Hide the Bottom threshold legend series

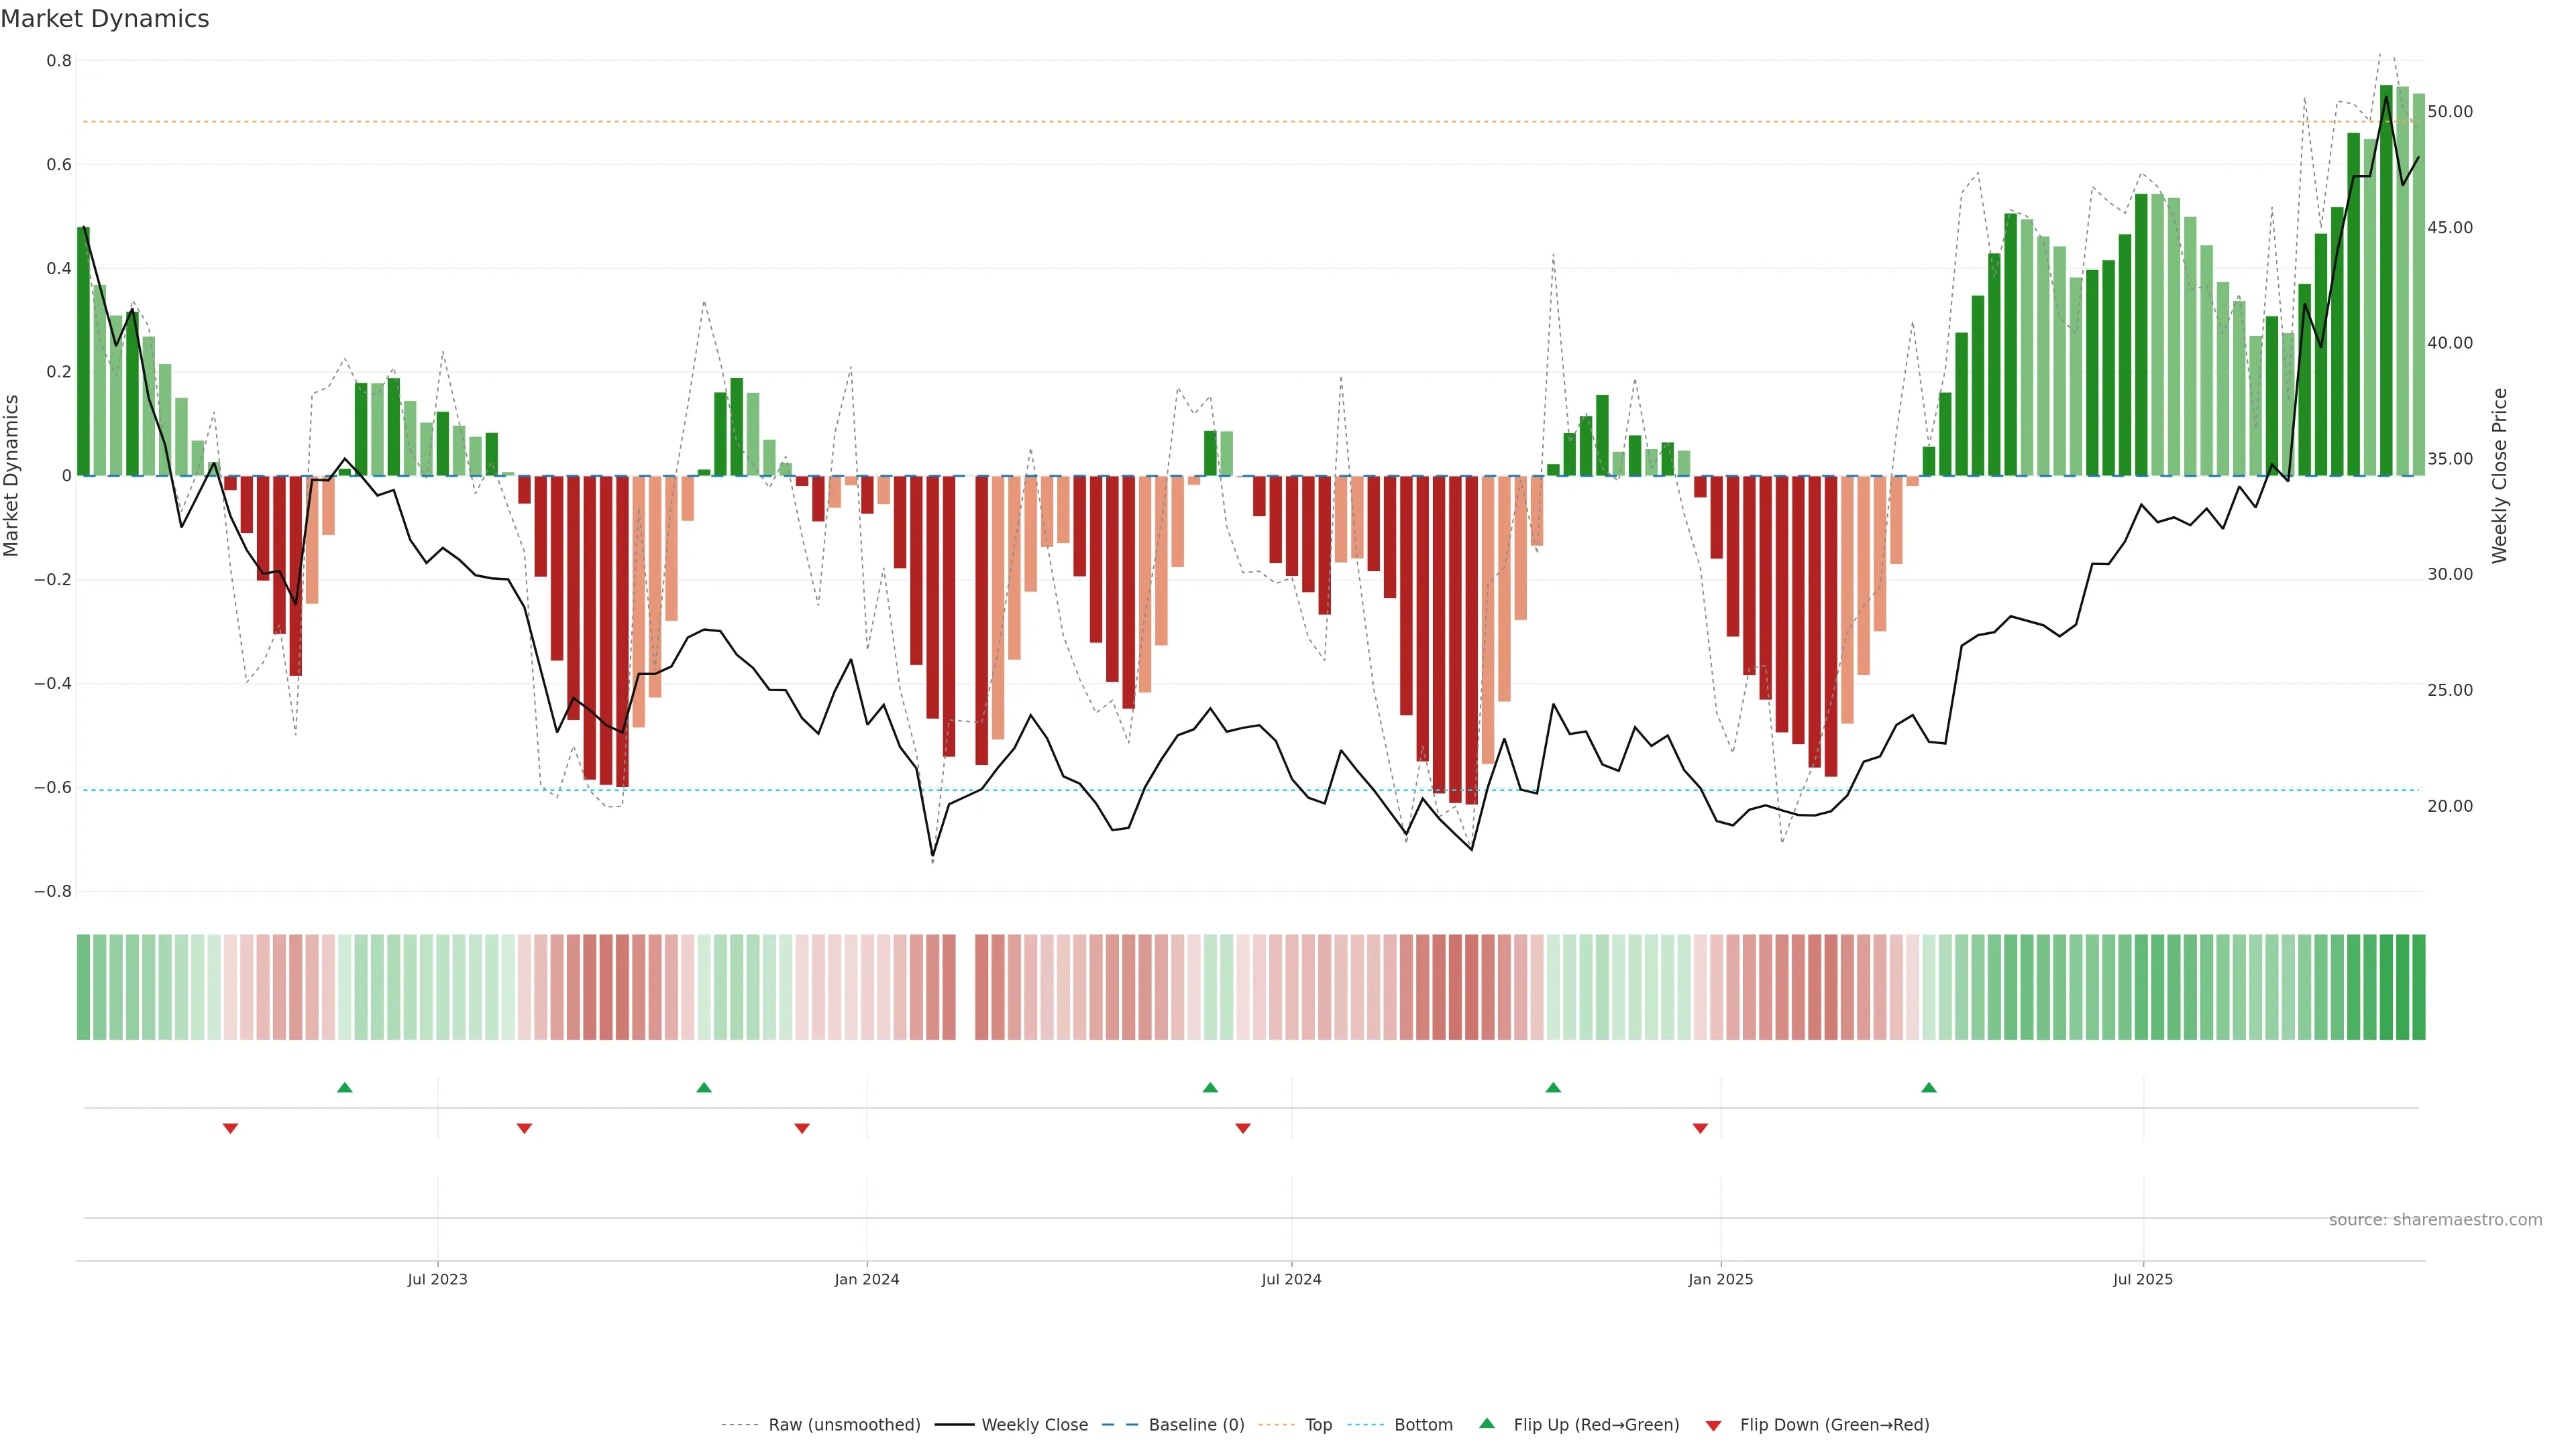(1423, 1425)
